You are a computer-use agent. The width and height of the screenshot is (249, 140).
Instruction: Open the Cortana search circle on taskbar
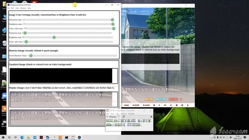pyautogui.click(x=9, y=137)
